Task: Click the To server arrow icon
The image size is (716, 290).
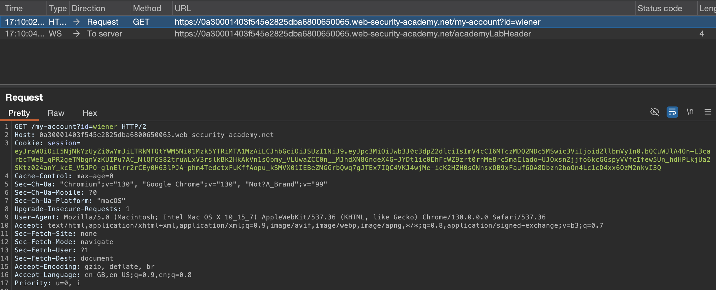Action: 76,34
